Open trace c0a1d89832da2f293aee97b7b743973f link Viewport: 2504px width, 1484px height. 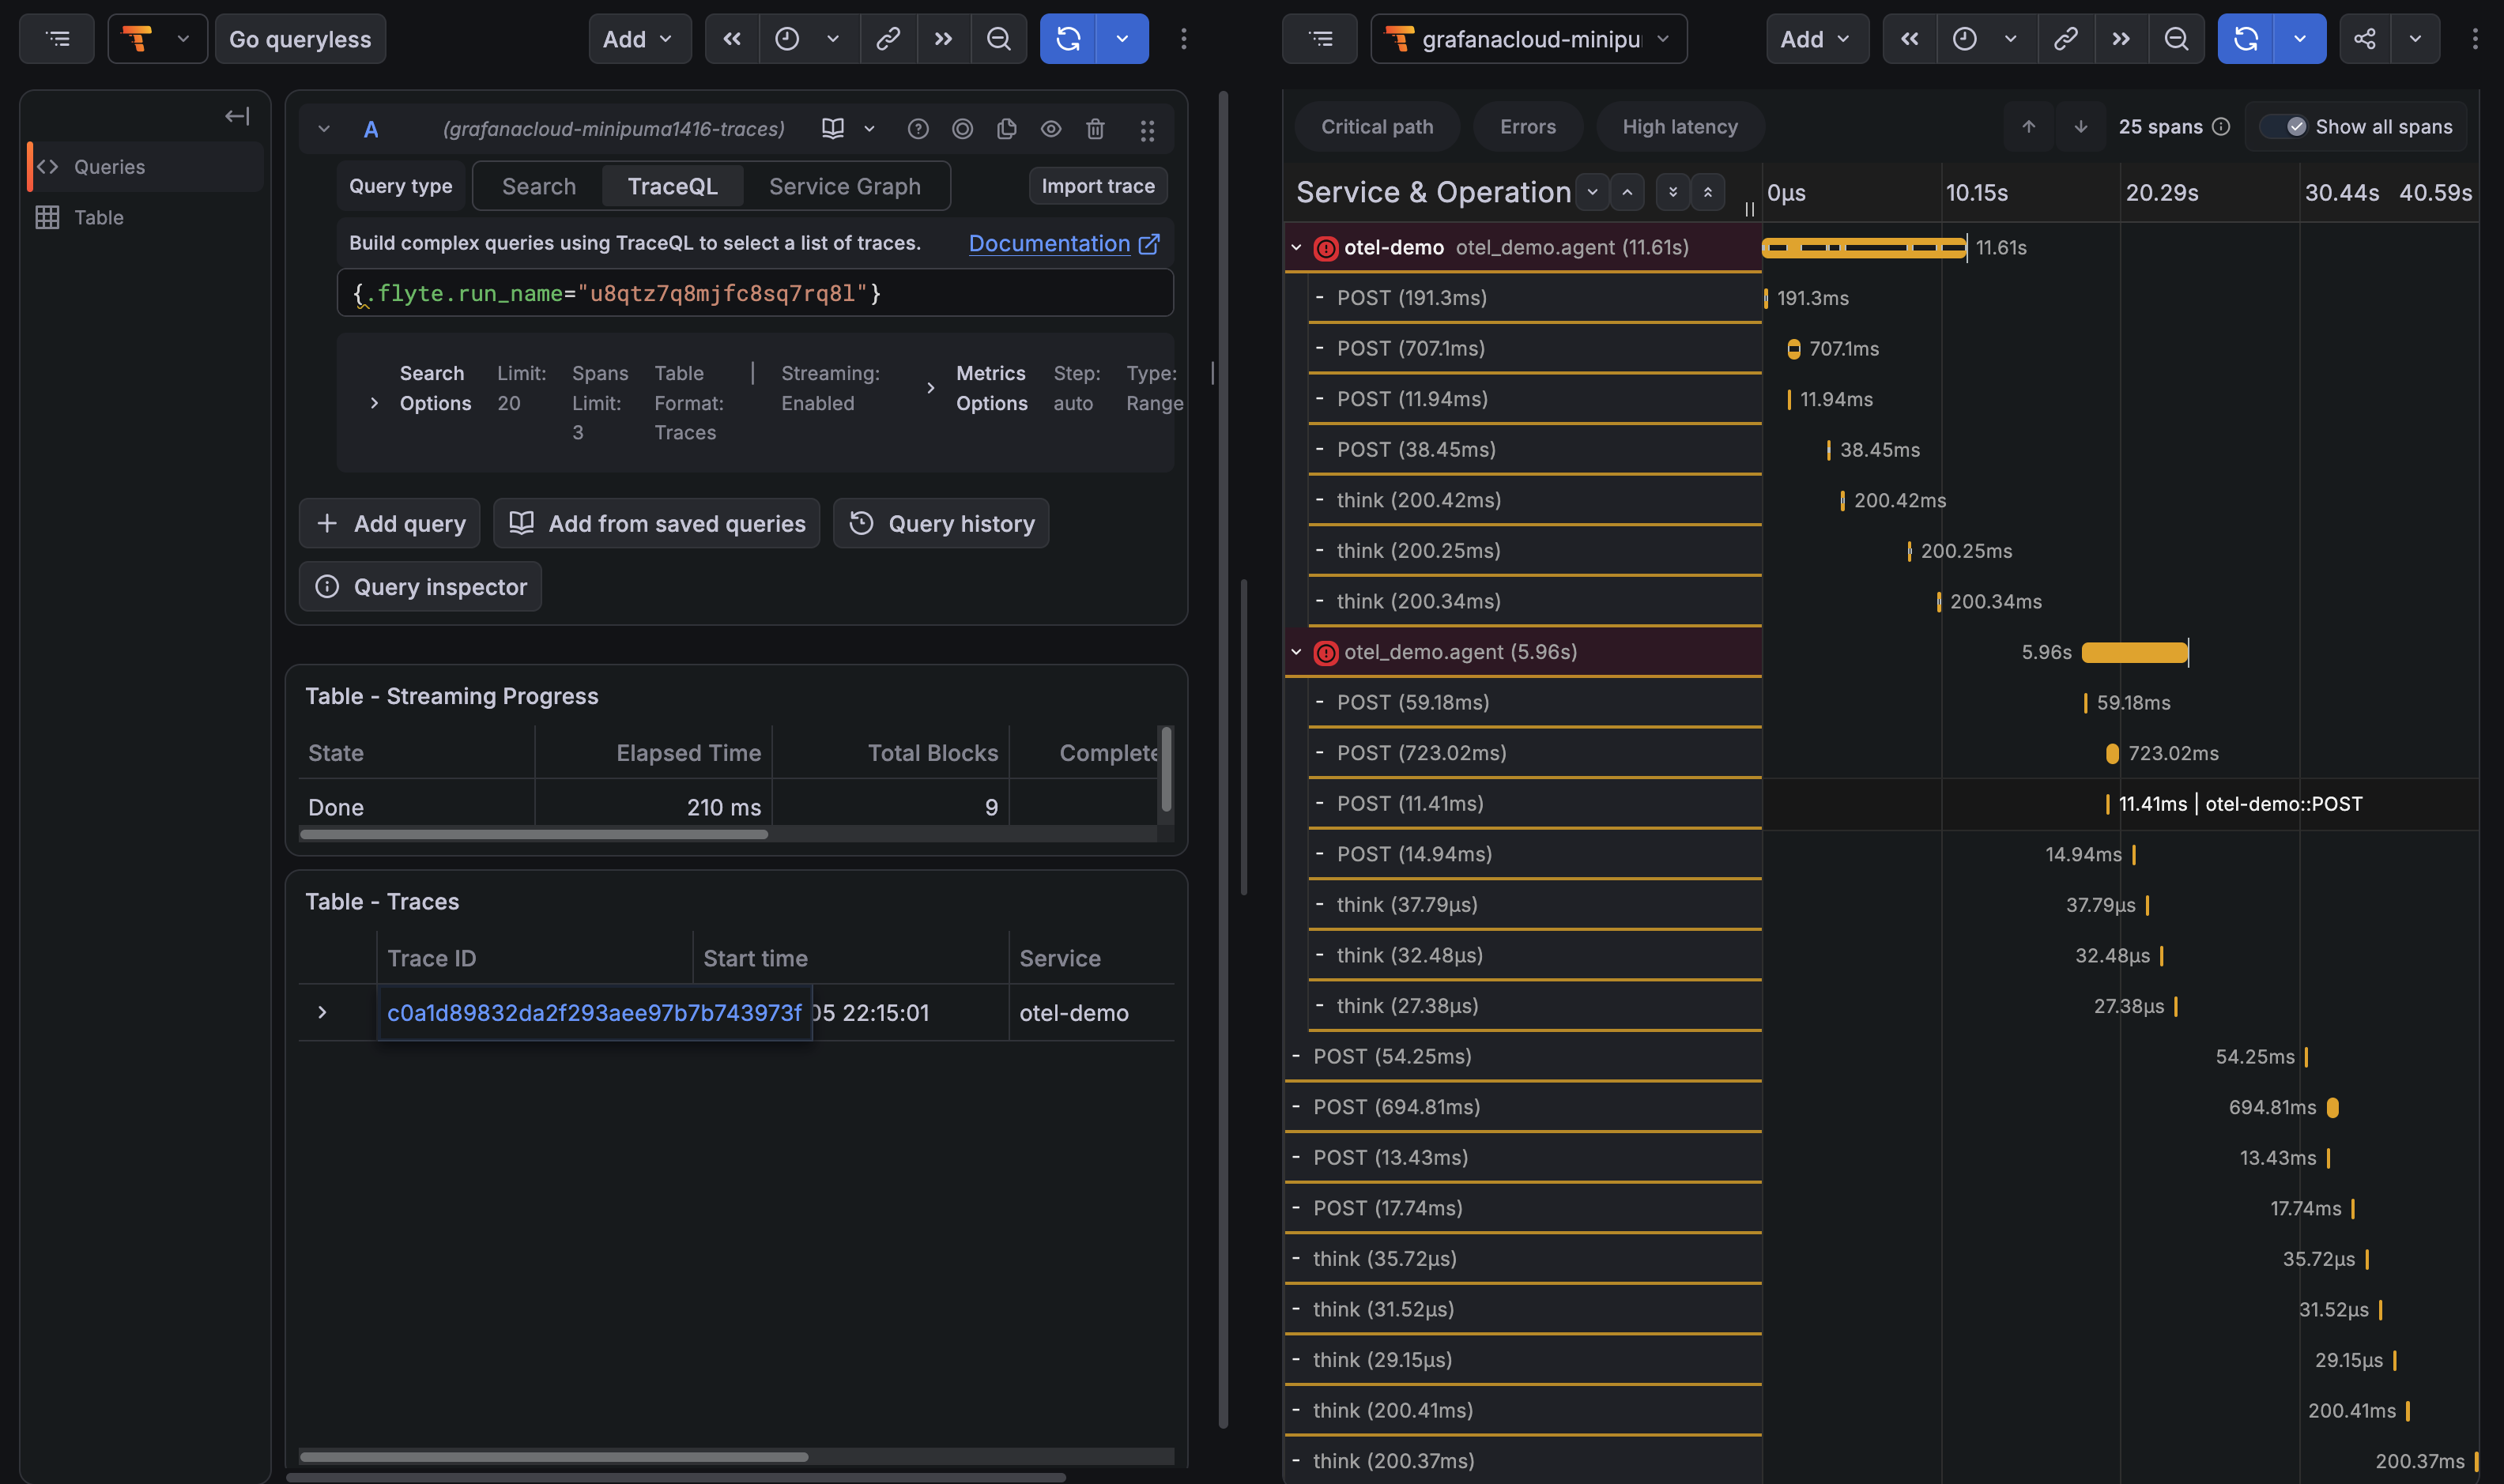click(594, 1013)
